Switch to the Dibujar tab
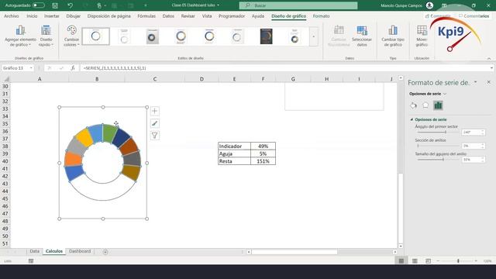The image size is (496, 279). [74, 15]
